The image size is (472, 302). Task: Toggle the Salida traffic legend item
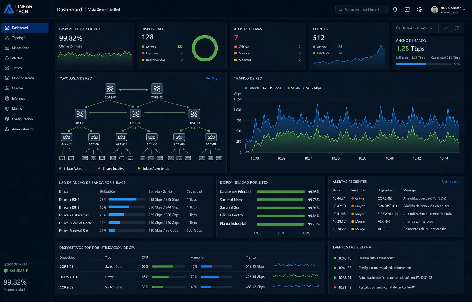(x=304, y=88)
